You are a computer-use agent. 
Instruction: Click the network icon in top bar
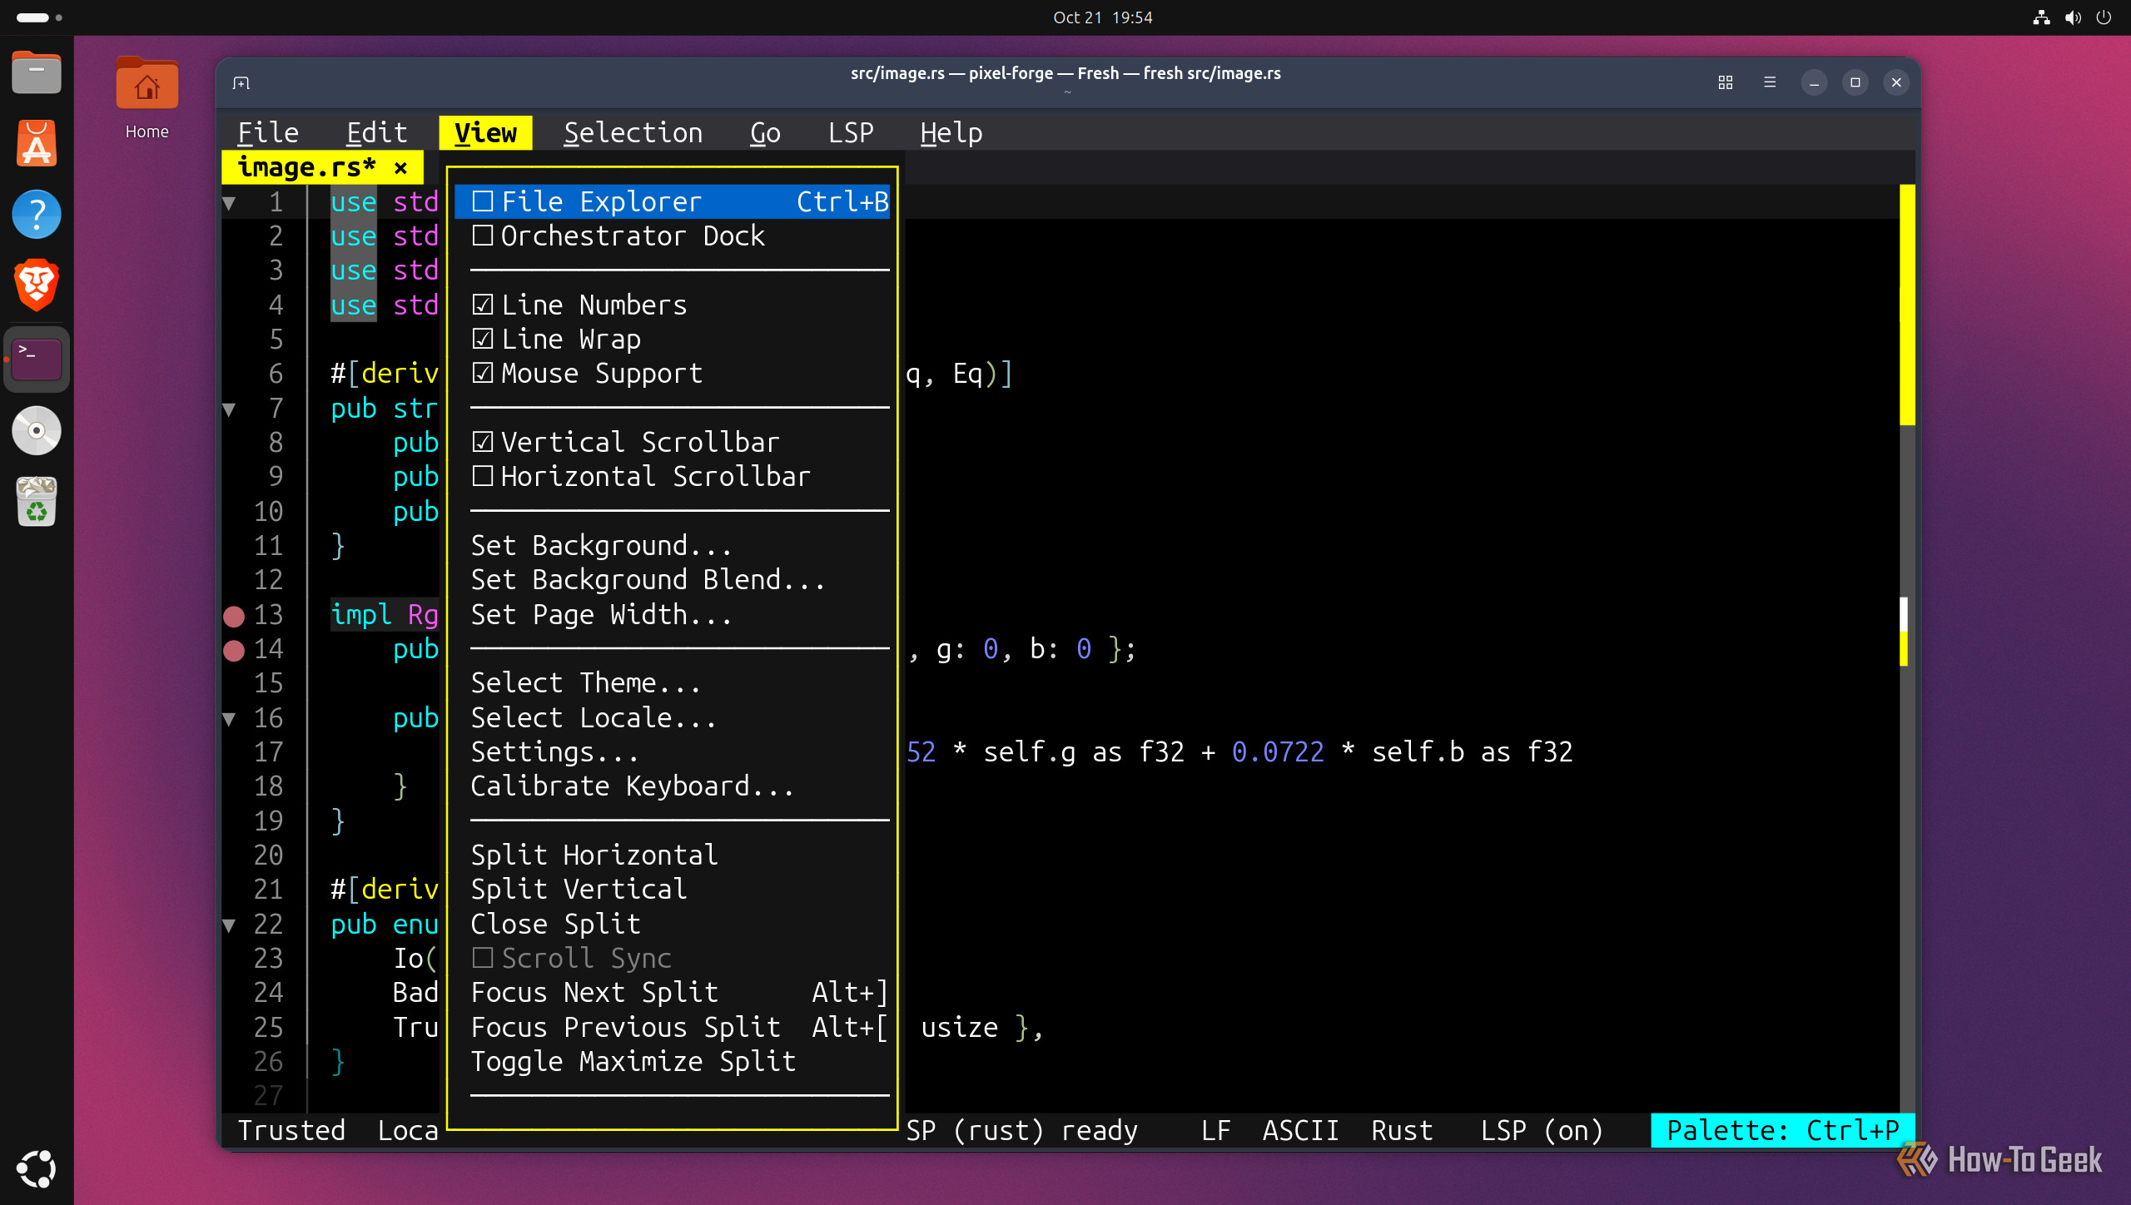2041,17
